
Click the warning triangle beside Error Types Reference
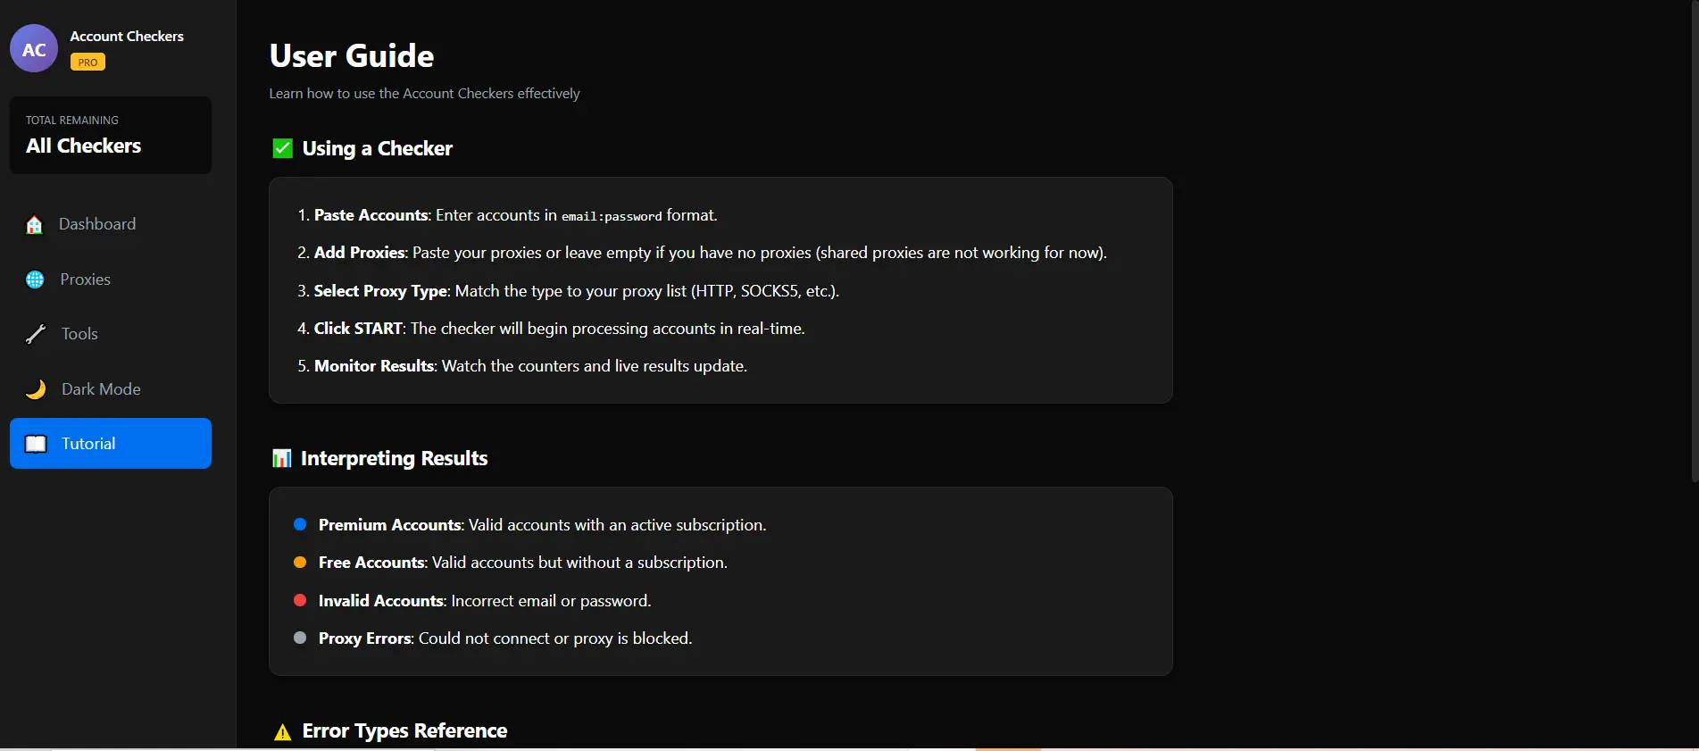[x=282, y=732]
